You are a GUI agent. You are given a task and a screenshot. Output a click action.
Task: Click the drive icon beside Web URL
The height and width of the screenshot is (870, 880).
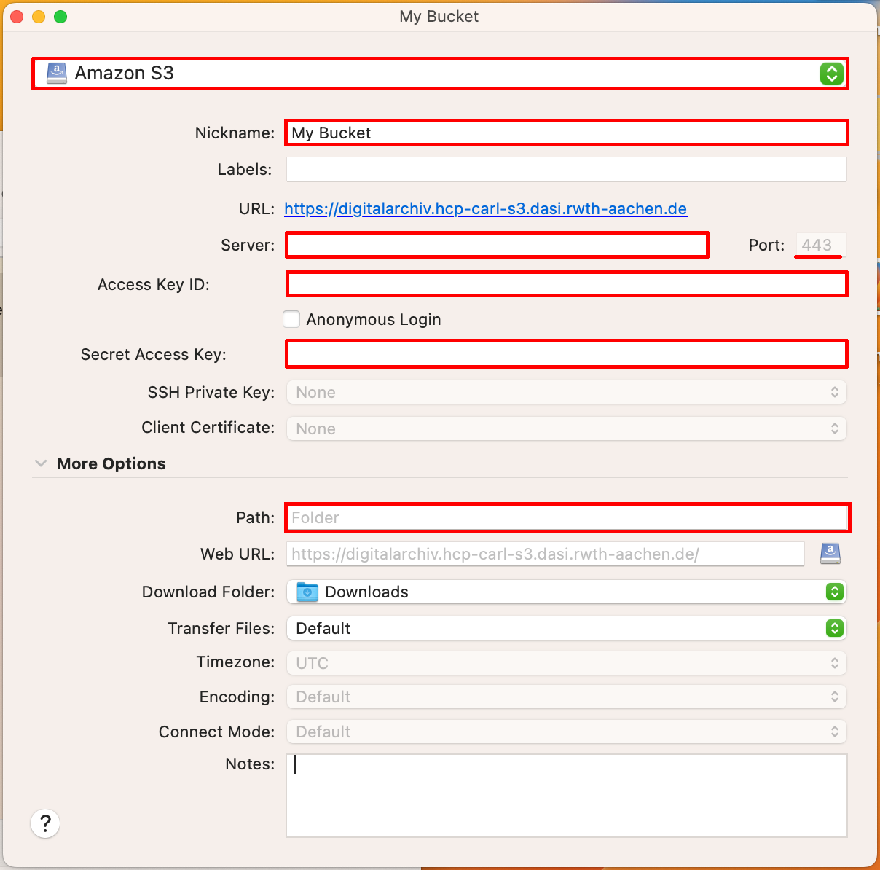pyautogui.click(x=830, y=554)
